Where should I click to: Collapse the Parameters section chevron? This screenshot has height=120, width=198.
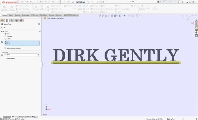[40, 52]
